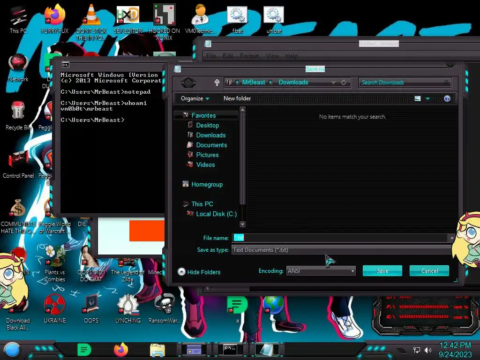
Task: Open the LYNCHING desktop shortcut
Action: [x=128, y=308]
